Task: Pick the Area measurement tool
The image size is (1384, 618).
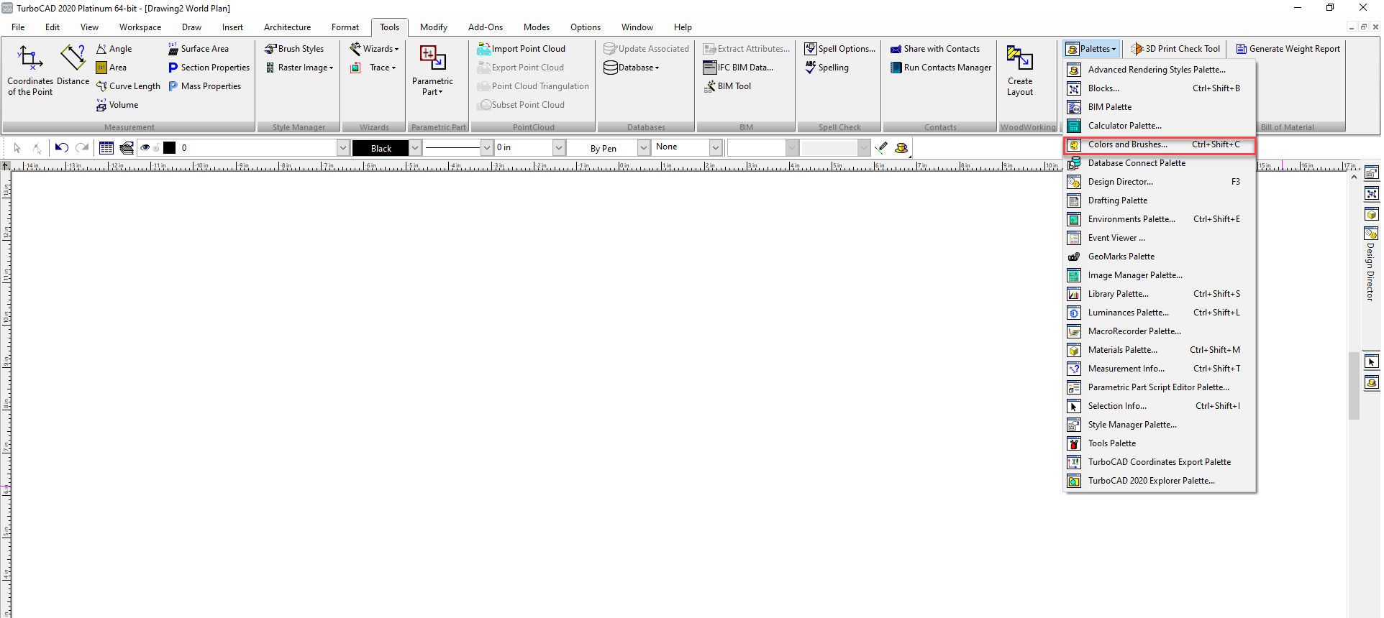Action: pyautogui.click(x=111, y=68)
